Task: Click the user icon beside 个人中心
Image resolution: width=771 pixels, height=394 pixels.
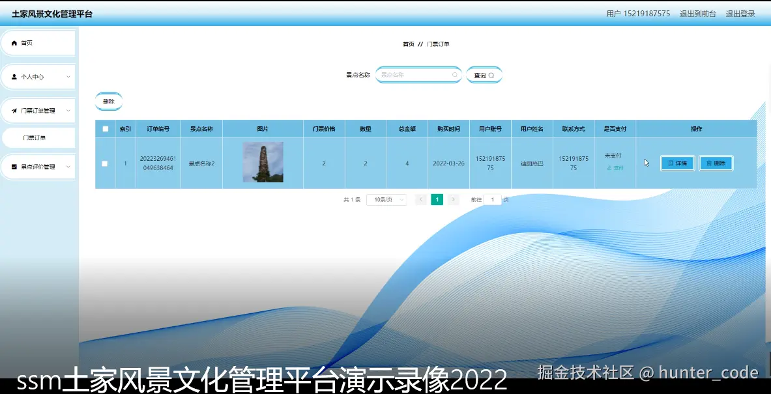Action: click(x=14, y=77)
